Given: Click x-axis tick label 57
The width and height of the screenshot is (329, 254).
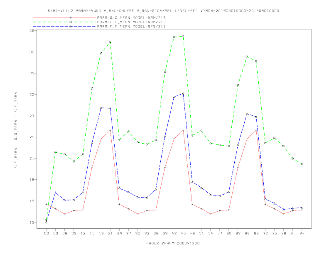Looking at the screenshot, I should tap(220, 233).
